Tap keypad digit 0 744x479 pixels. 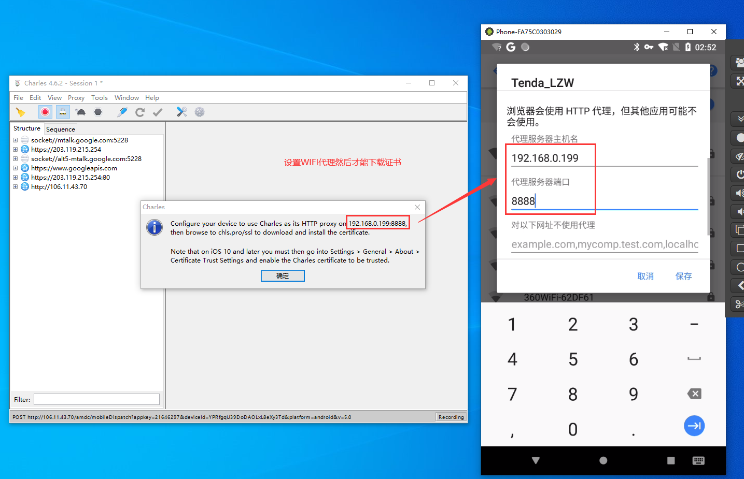tap(573, 429)
